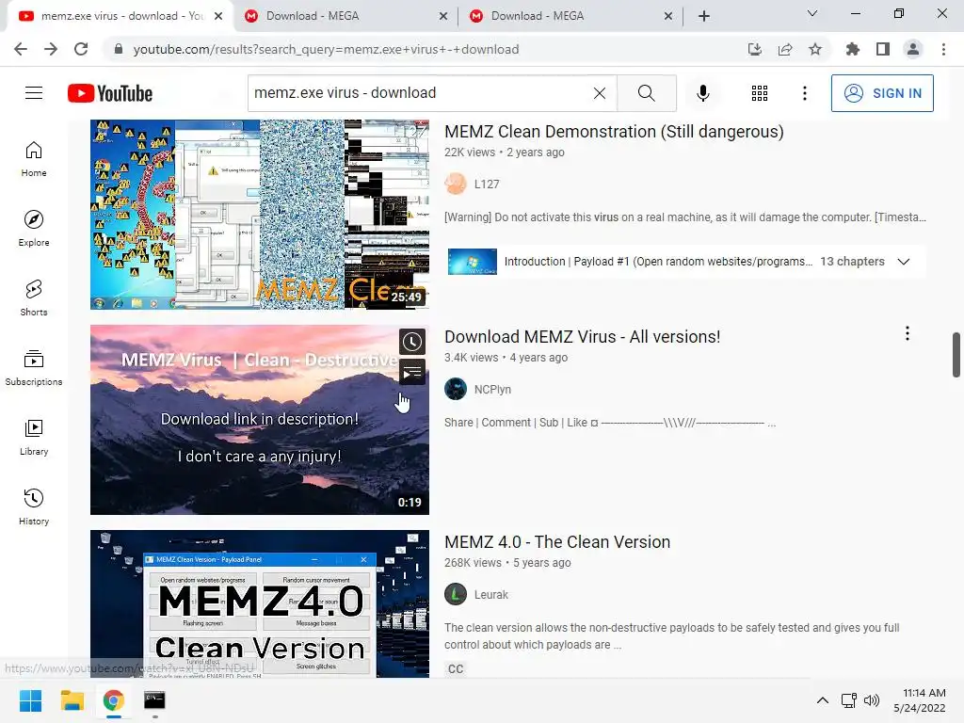Visit the NCPlyn channel

pyautogui.click(x=492, y=390)
